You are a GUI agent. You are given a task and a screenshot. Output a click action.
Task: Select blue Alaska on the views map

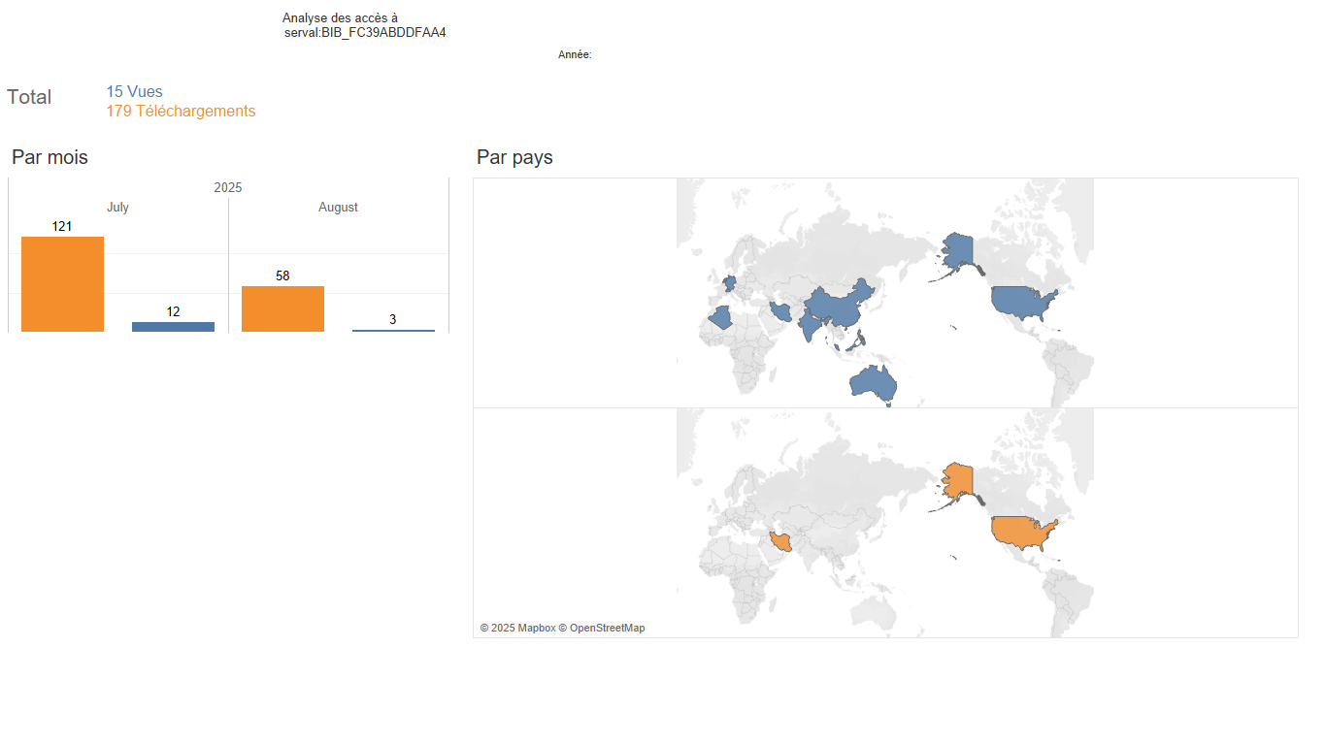[959, 250]
